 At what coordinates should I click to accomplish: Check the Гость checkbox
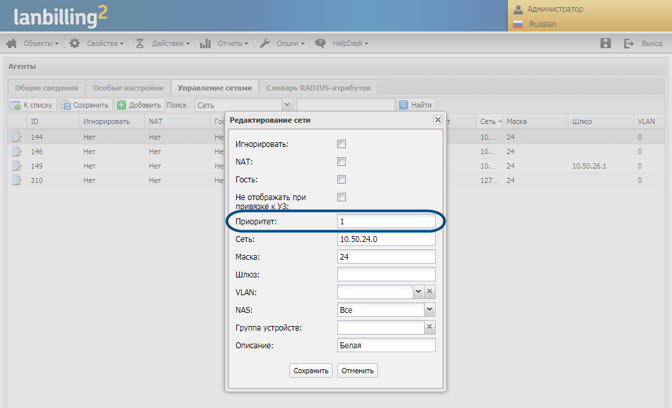341,180
